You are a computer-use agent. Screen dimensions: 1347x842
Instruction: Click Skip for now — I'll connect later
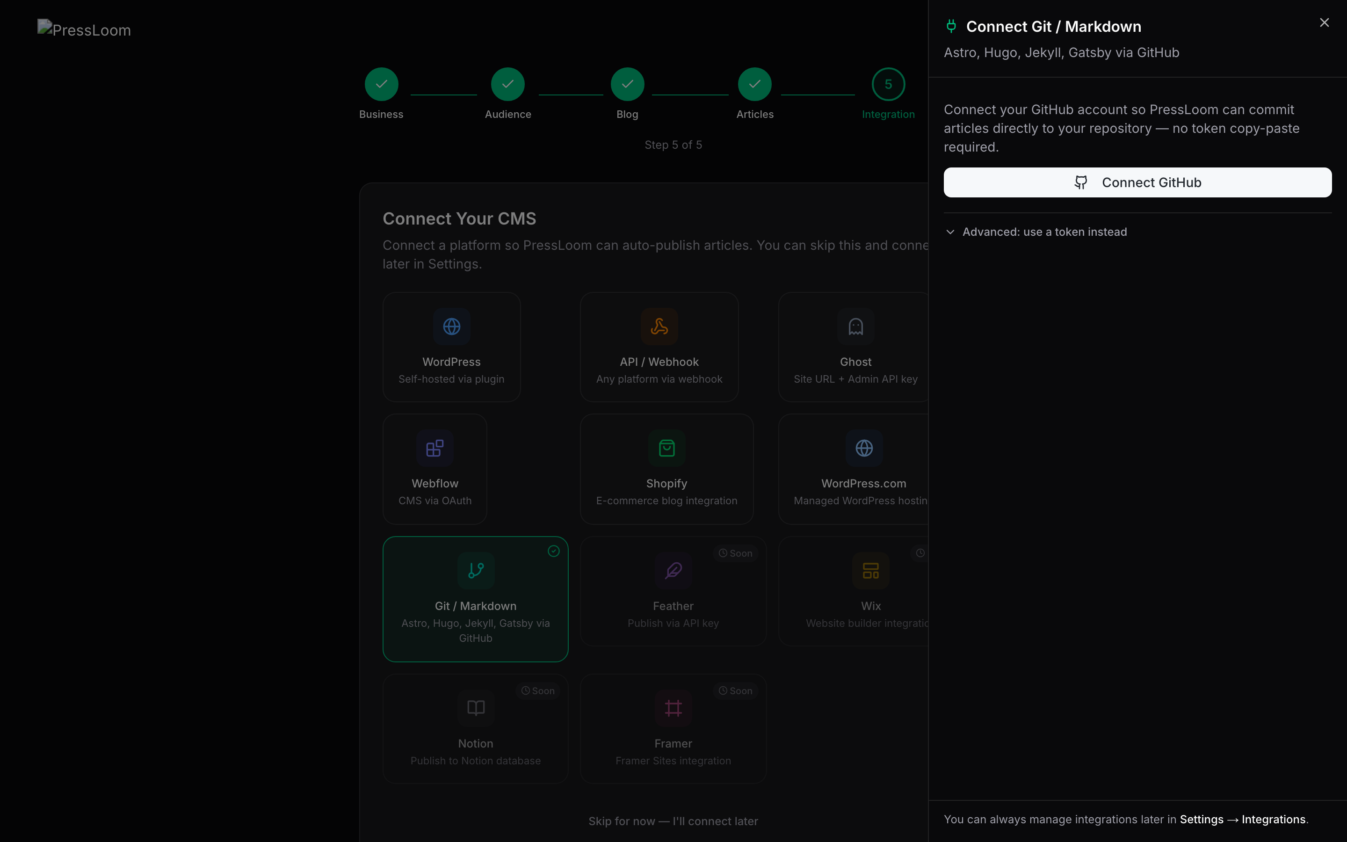pyautogui.click(x=673, y=821)
